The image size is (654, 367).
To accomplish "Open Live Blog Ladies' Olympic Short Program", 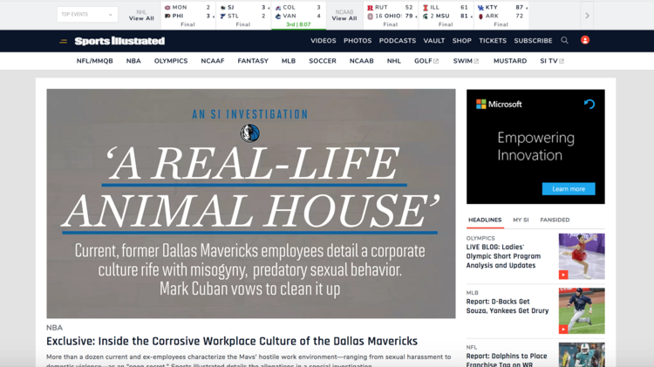I will click(503, 256).
